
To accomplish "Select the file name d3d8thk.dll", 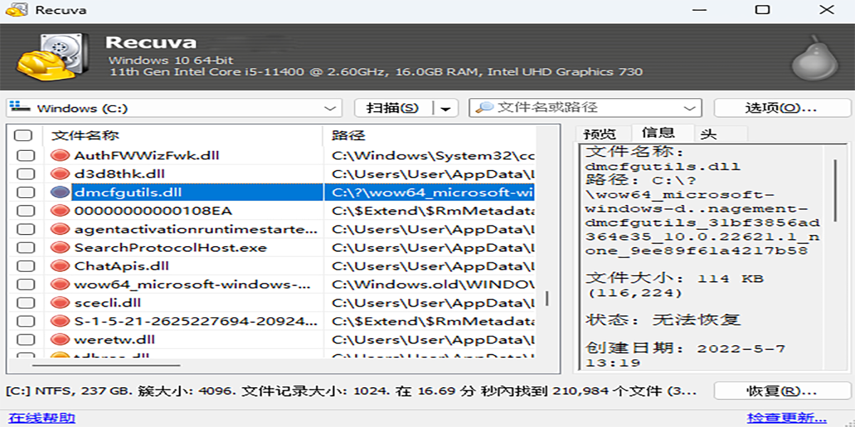I will [120, 174].
